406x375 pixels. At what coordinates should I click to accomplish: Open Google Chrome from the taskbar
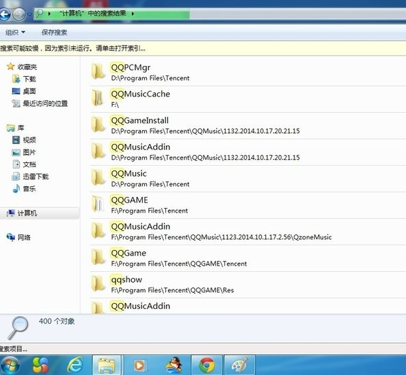coord(207,365)
